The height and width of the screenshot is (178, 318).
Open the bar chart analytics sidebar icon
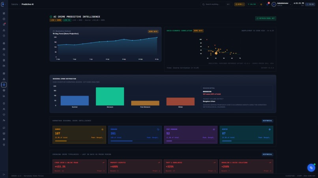(4, 96)
